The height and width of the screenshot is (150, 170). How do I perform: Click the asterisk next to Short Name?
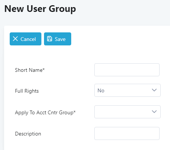[44, 69]
